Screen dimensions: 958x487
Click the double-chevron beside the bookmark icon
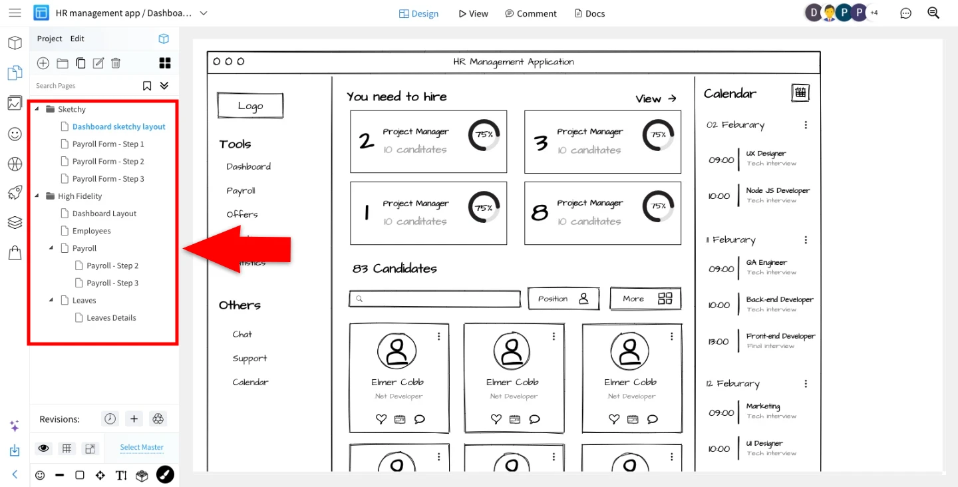pyautogui.click(x=164, y=86)
